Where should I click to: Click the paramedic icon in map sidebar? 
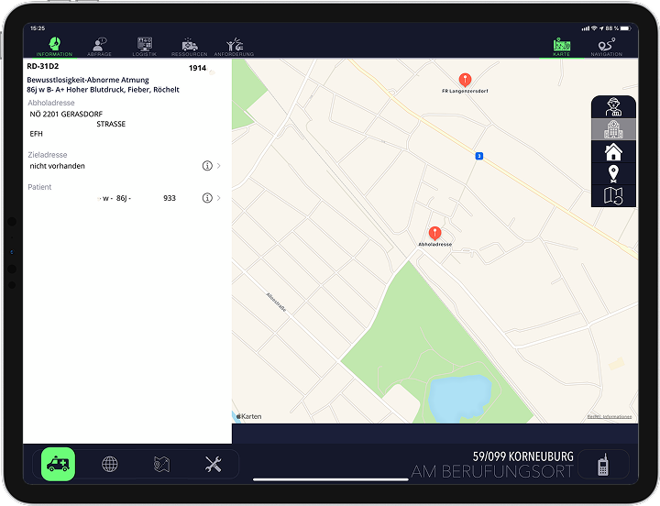613,108
